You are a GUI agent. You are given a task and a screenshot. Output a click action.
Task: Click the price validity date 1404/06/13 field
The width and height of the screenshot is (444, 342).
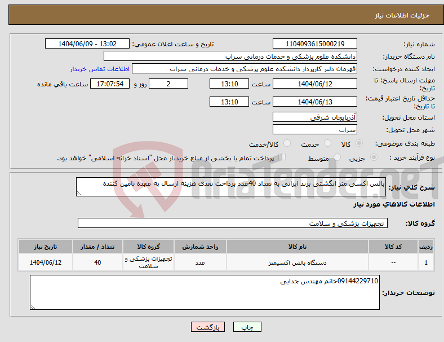[315, 102]
